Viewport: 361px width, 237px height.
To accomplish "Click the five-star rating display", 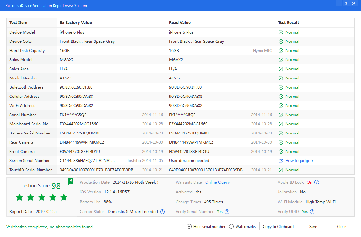I will (x=42, y=197).
